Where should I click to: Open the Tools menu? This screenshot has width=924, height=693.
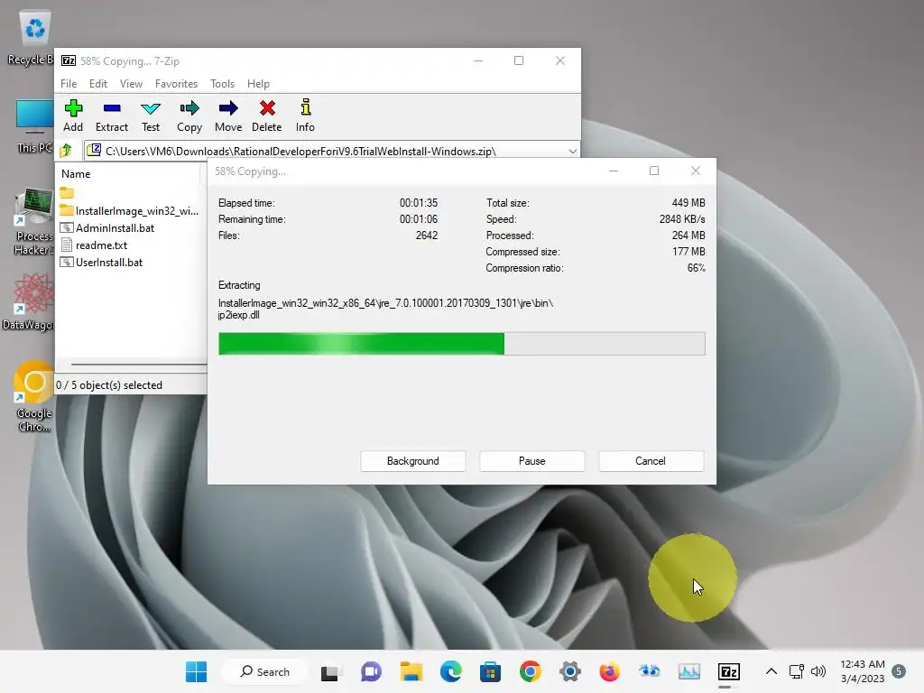click(222, 84)
